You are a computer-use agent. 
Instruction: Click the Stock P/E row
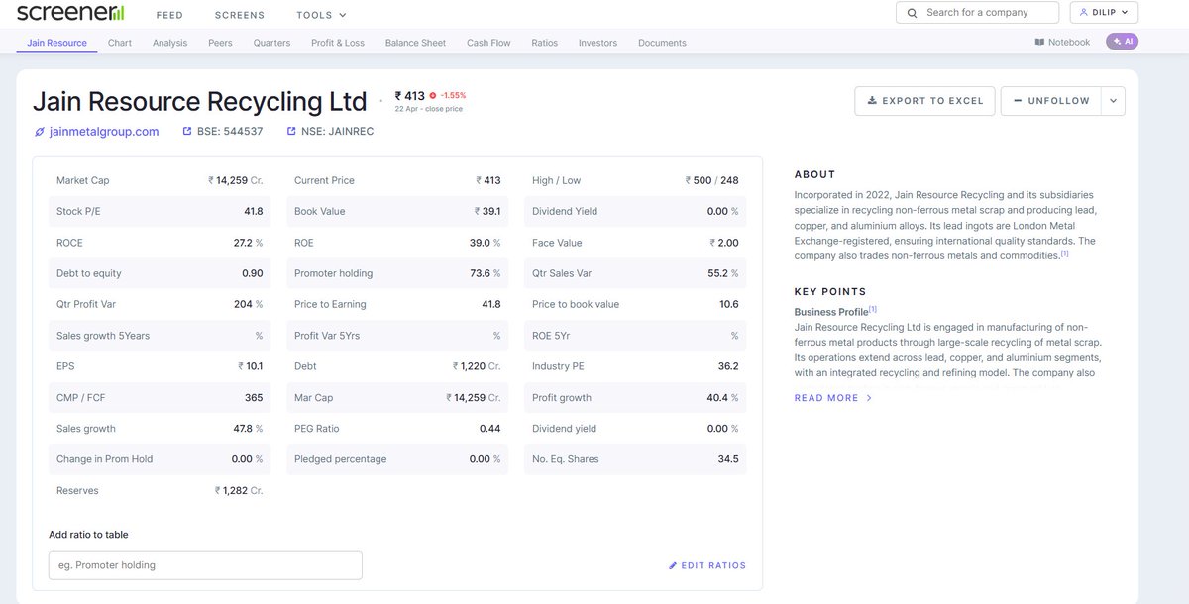point(160,211)
